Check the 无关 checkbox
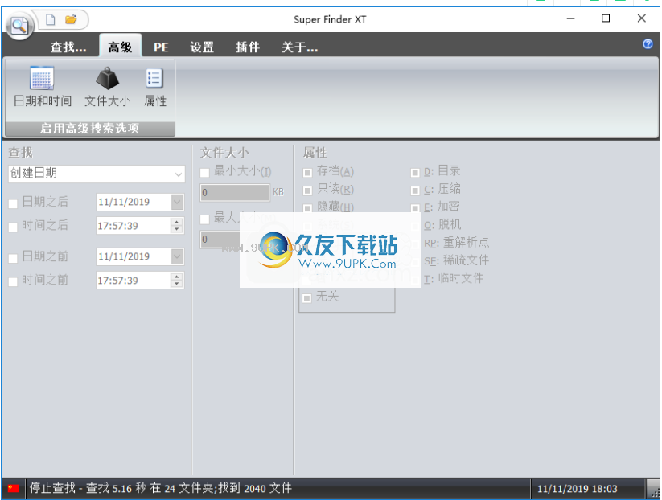Screen dimensions: 662x500 click(x=307, y=298)
